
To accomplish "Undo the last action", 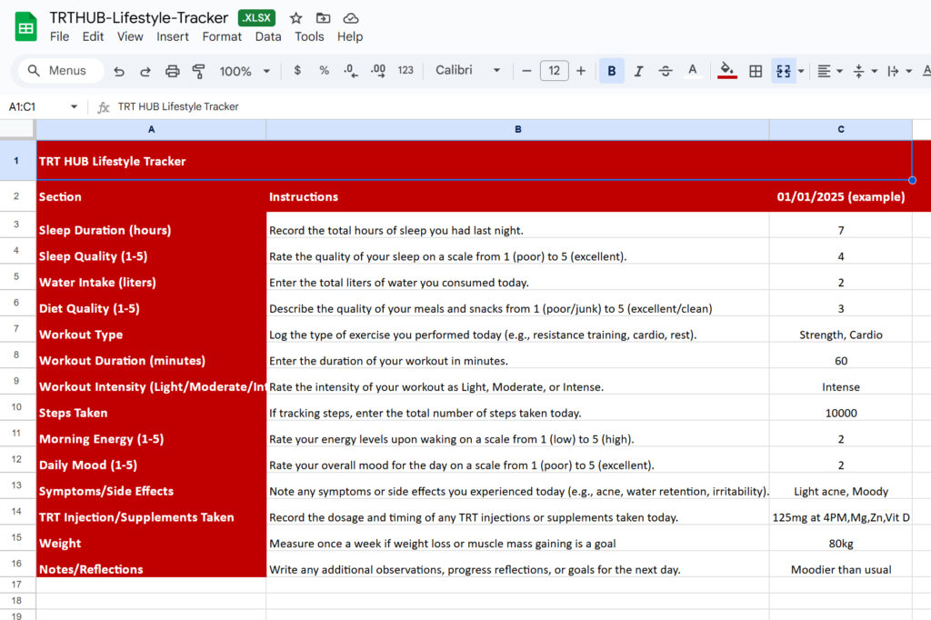I will [119, 71].
